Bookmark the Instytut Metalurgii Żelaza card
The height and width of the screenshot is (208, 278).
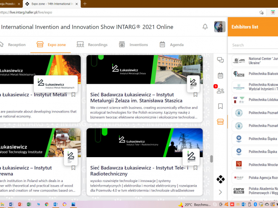[195, 94]
